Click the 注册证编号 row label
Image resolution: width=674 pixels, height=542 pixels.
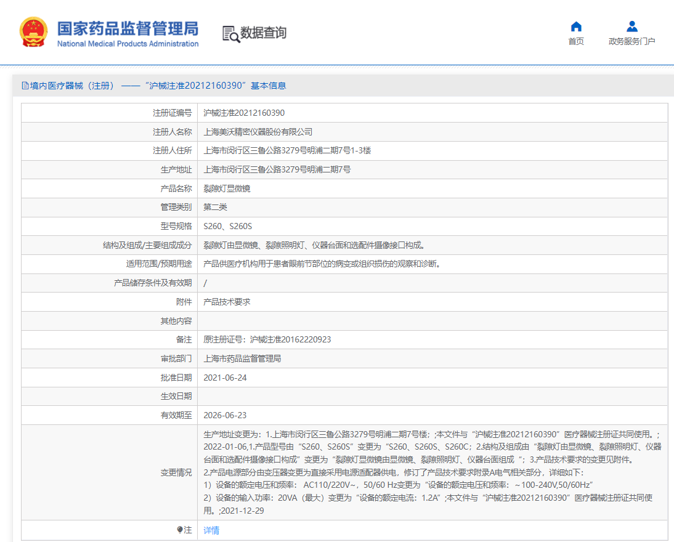click(x=173, y=113)
